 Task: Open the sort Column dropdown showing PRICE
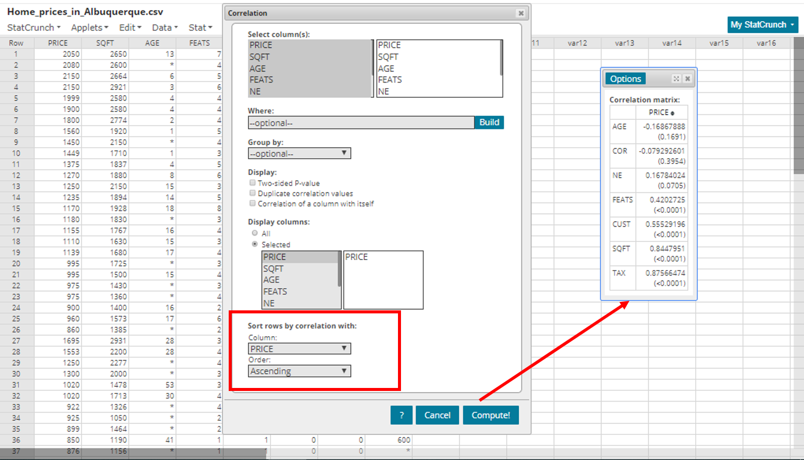click(x=299, y=349)
